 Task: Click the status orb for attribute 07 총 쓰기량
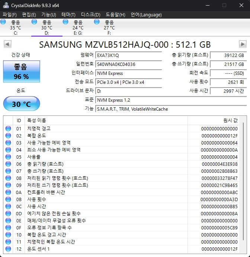click(8, 171)
